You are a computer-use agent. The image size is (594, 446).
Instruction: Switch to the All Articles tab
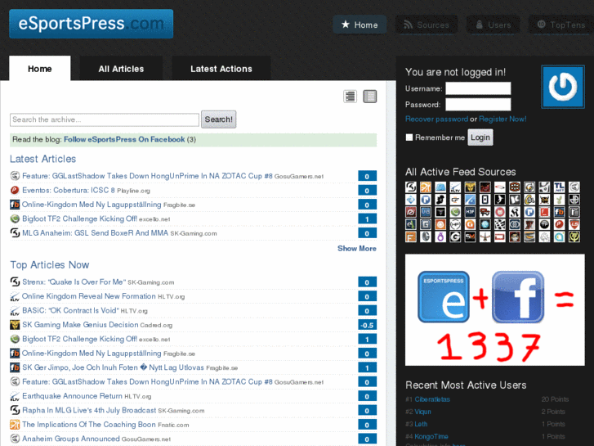(x=121, y=69)
